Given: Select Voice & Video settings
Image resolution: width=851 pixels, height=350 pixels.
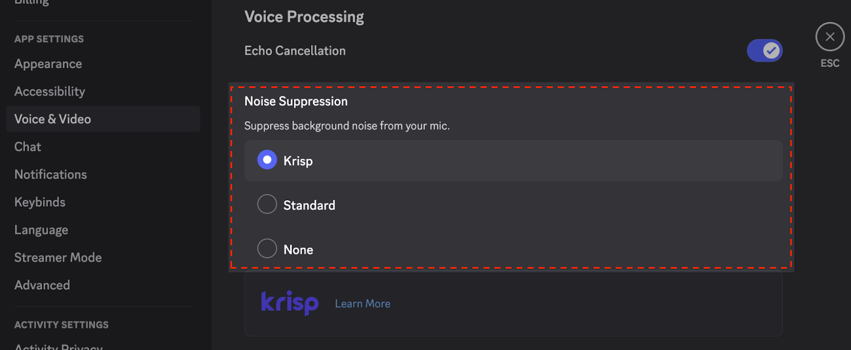Looking at the screenshot, I should 53,119.
